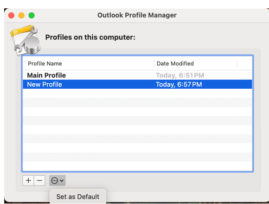Maximize window with green button
Image resolution: width=269 pixels, height=204 pixels.
32,15
